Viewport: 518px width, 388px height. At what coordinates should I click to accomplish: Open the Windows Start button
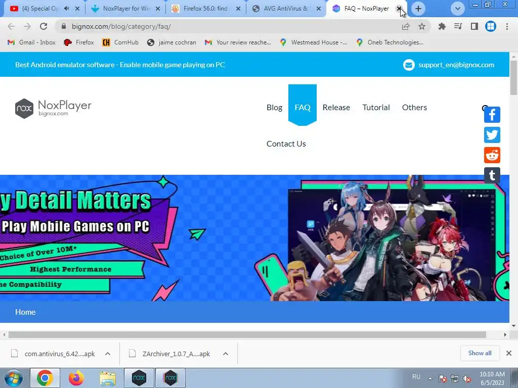(x=13, y=378)
